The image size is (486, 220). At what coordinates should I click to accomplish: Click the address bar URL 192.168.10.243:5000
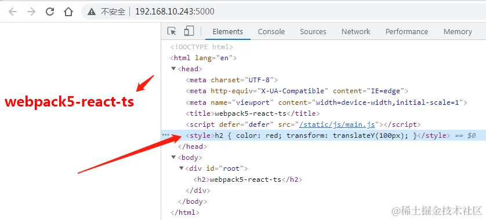pos(175,12)
